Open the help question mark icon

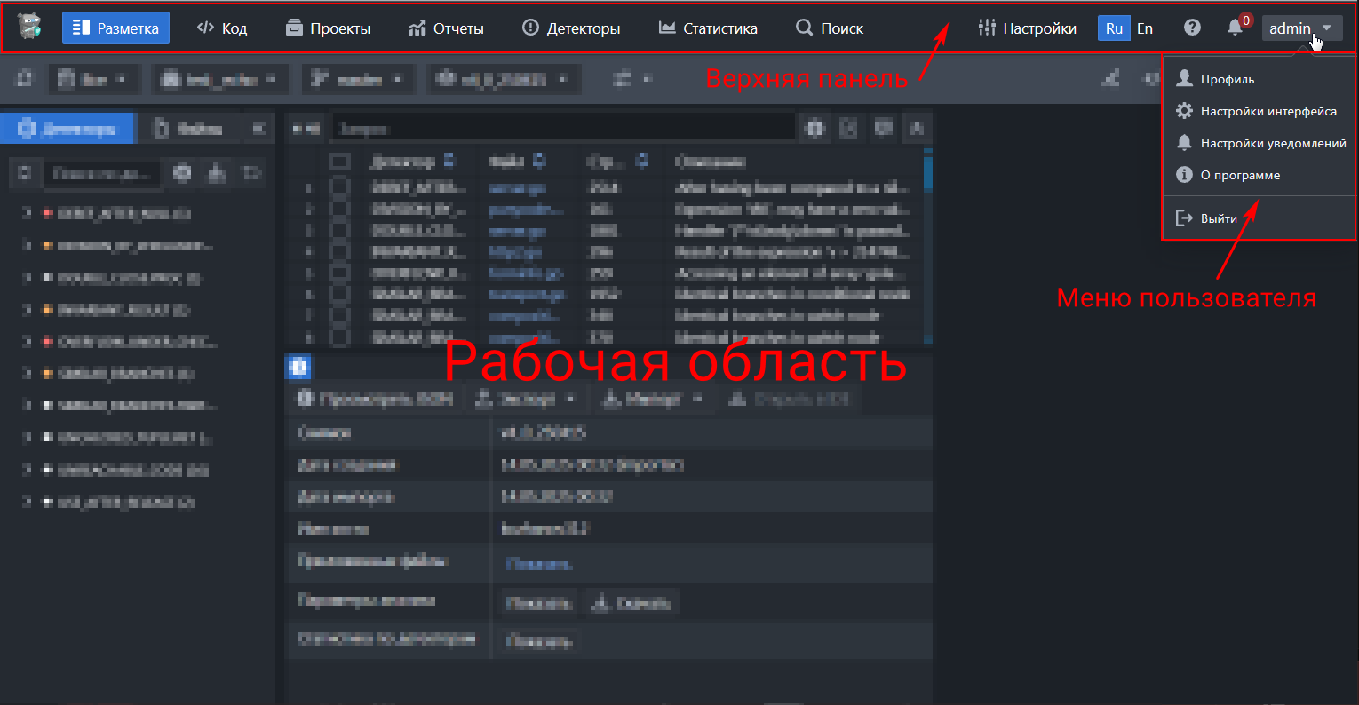1192,28
